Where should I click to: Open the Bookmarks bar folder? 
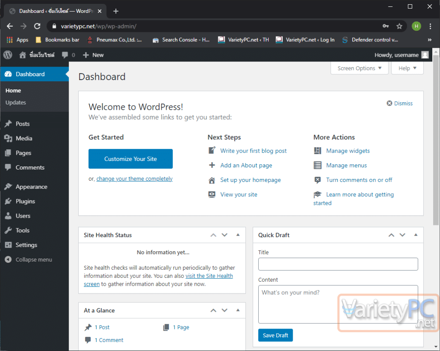point(58,40)
